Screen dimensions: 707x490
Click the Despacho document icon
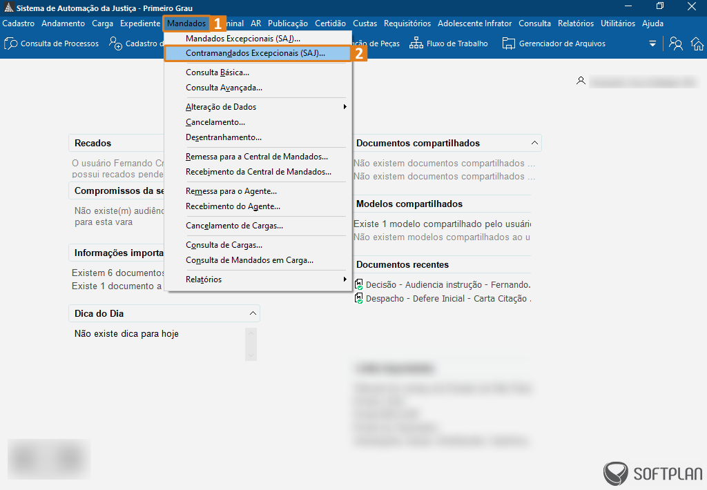point(359,298)
